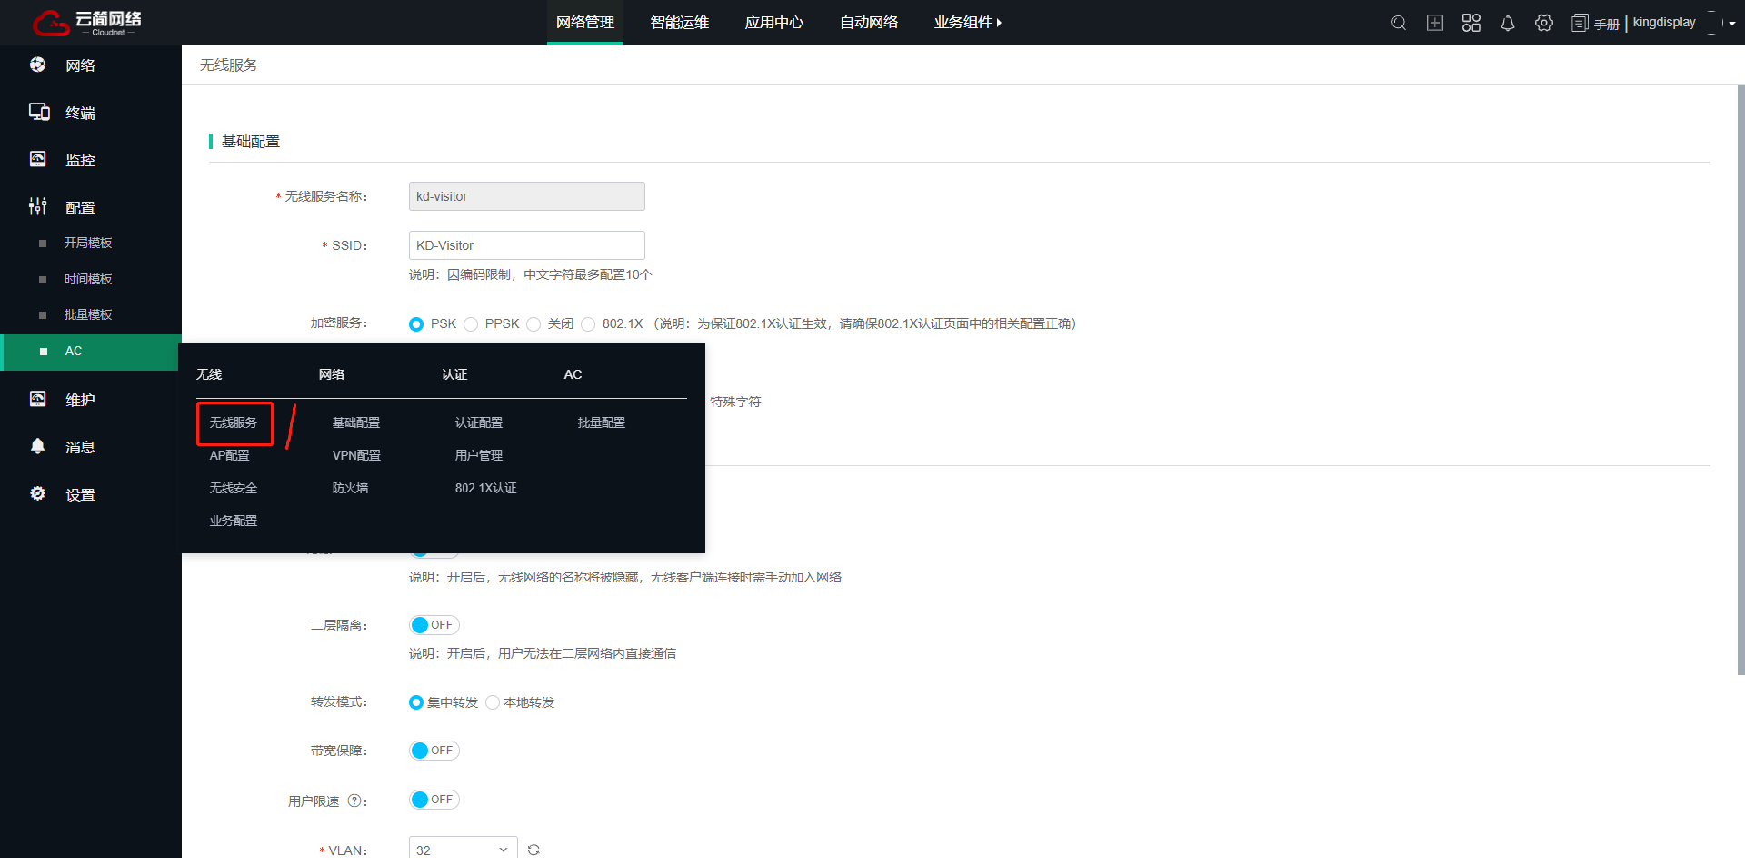Open the 应用中心 top tab

pyautogui.click(x=774, y=23)
